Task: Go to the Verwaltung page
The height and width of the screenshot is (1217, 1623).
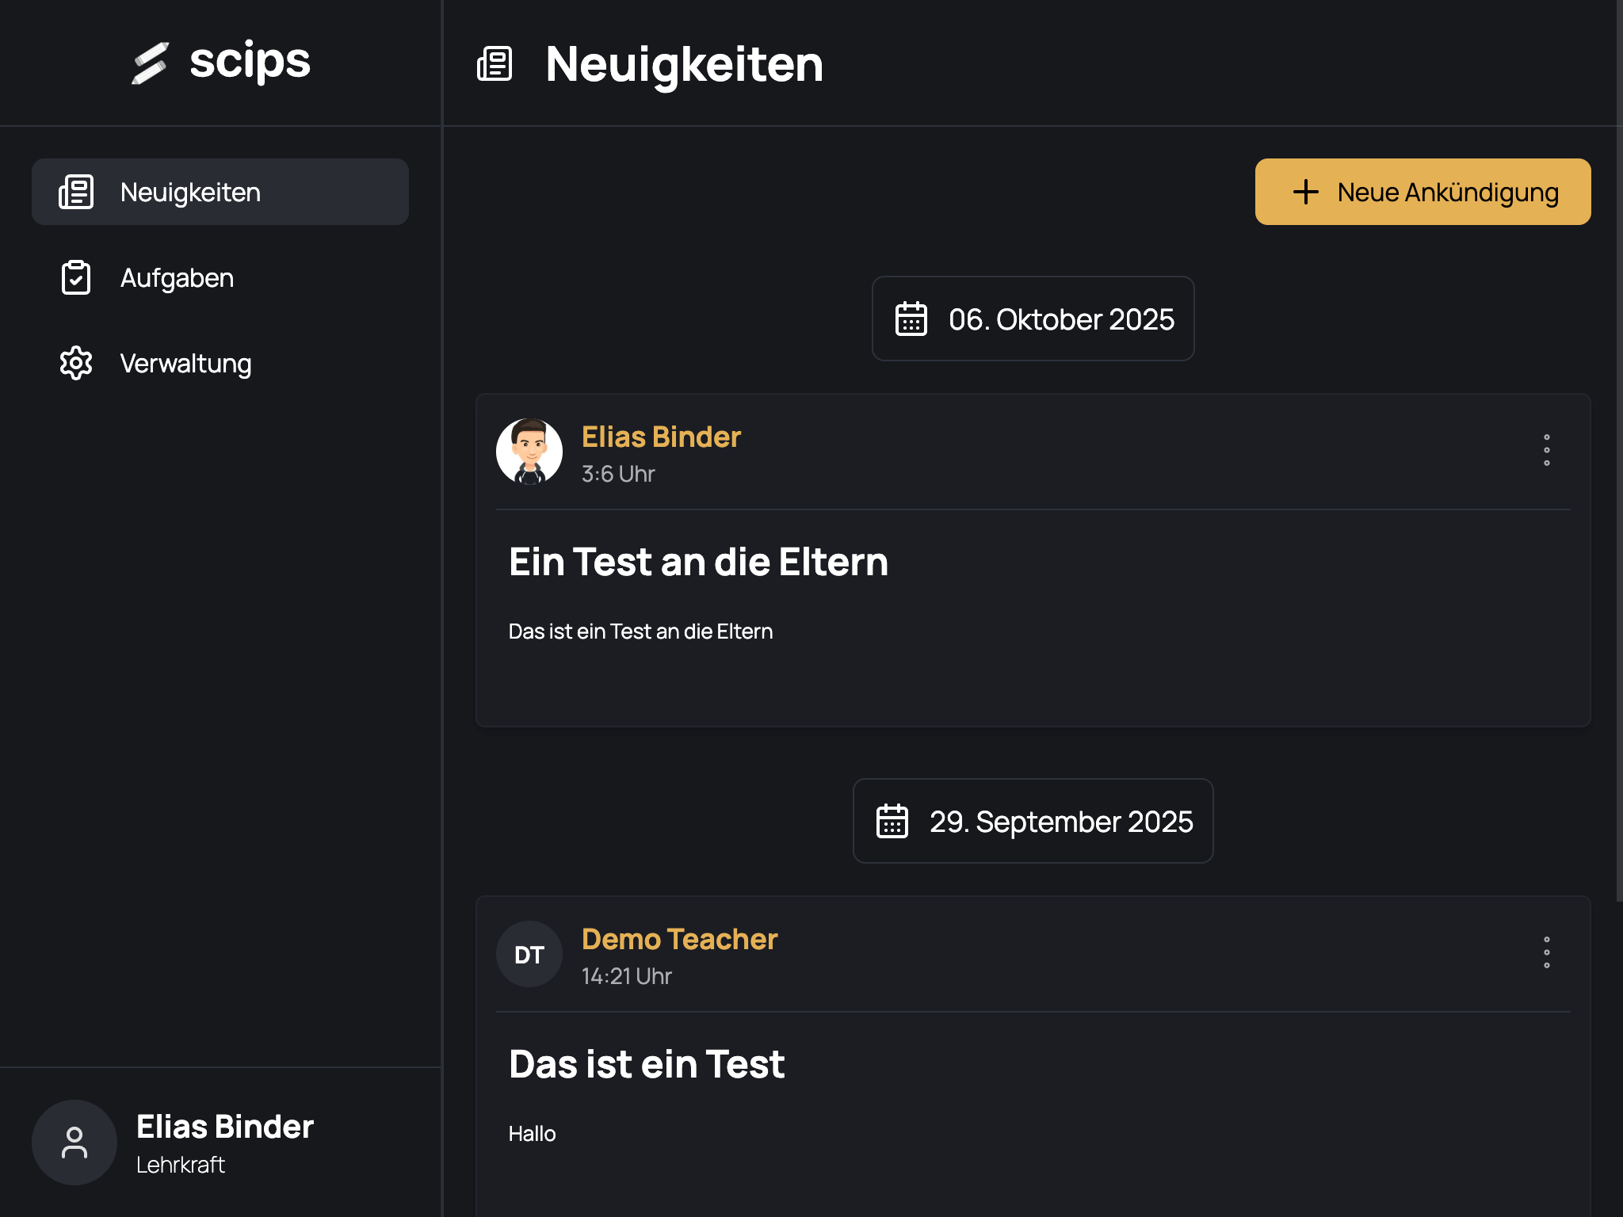Action: 185,363
